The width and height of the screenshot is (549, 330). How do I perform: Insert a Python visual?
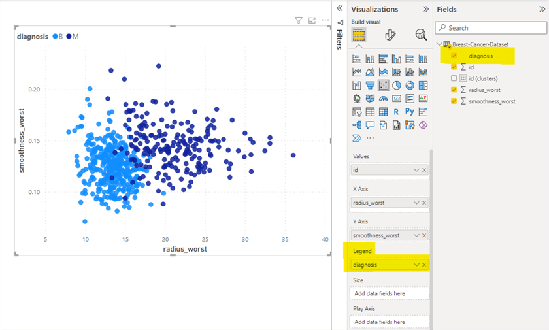[410, 112]
